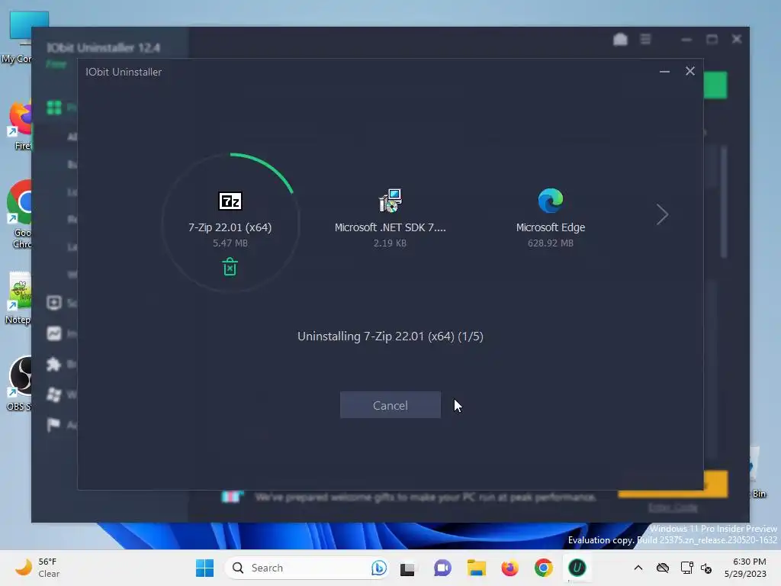Click the 7-Zip 22.01 application icon

[x=230, y=201]
